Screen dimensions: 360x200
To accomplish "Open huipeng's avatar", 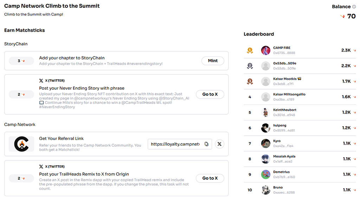I will (266, 128).
